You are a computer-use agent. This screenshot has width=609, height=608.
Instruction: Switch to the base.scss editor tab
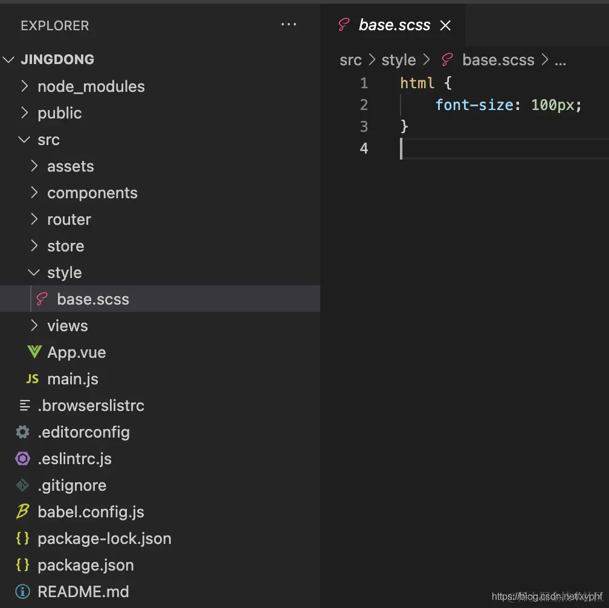[x=394, y=25]
